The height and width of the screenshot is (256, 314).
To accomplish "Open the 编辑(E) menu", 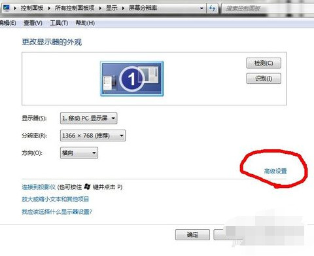I will pyautogui.click(x=8, y=23).
